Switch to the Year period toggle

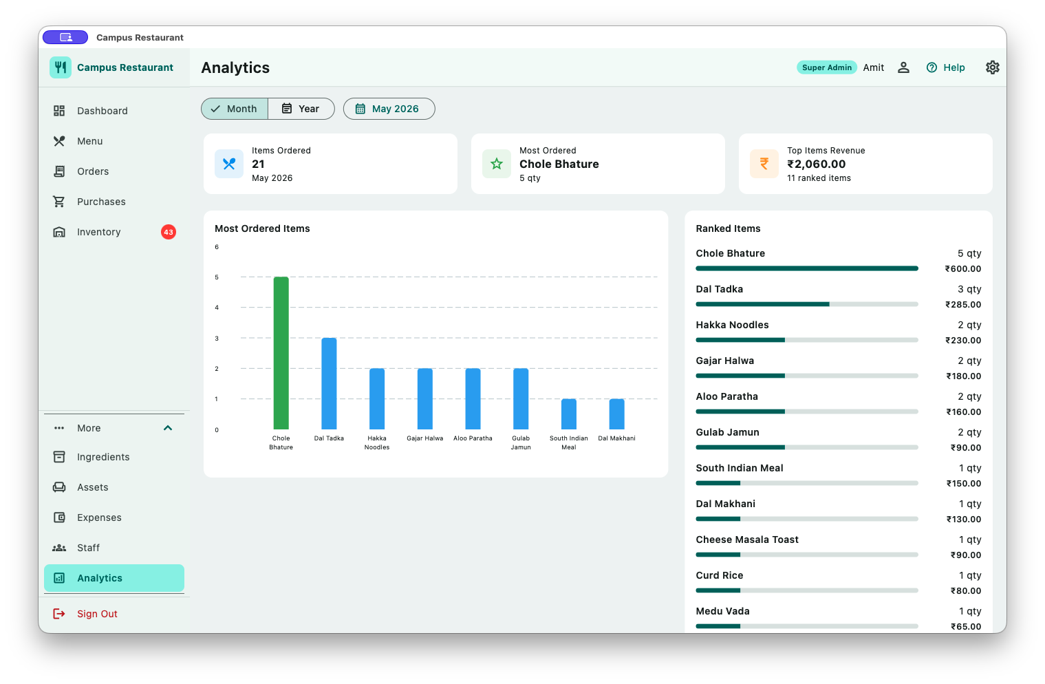(x=301, y=109)
